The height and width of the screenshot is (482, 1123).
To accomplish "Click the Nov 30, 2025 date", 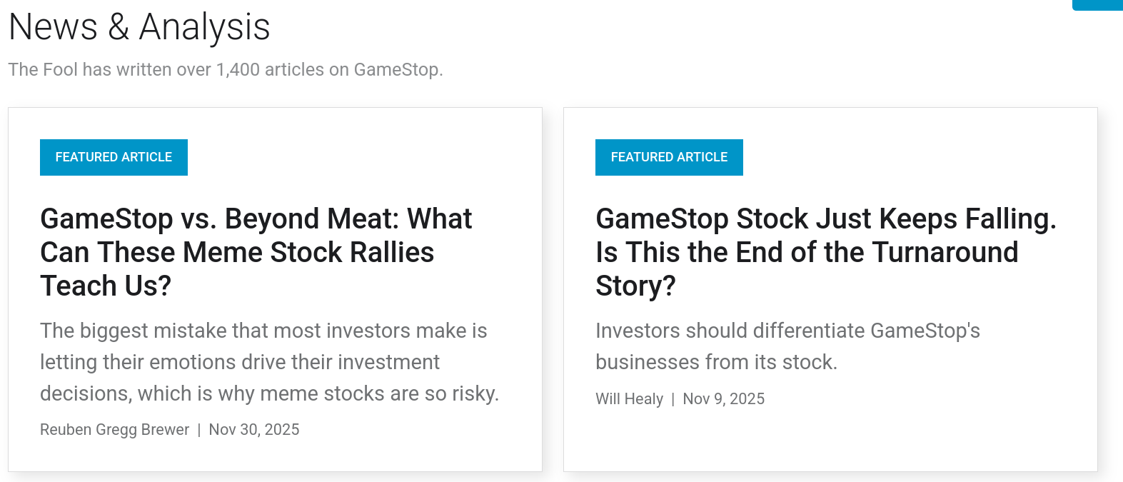I will (x=253, y=430).
